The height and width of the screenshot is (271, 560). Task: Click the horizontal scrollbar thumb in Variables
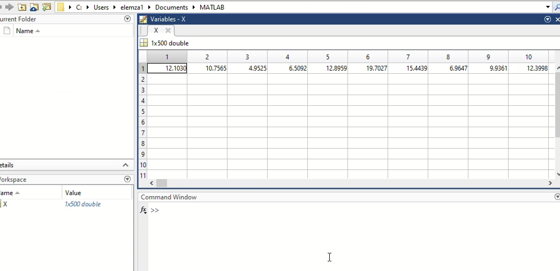(x=162, y=183)
